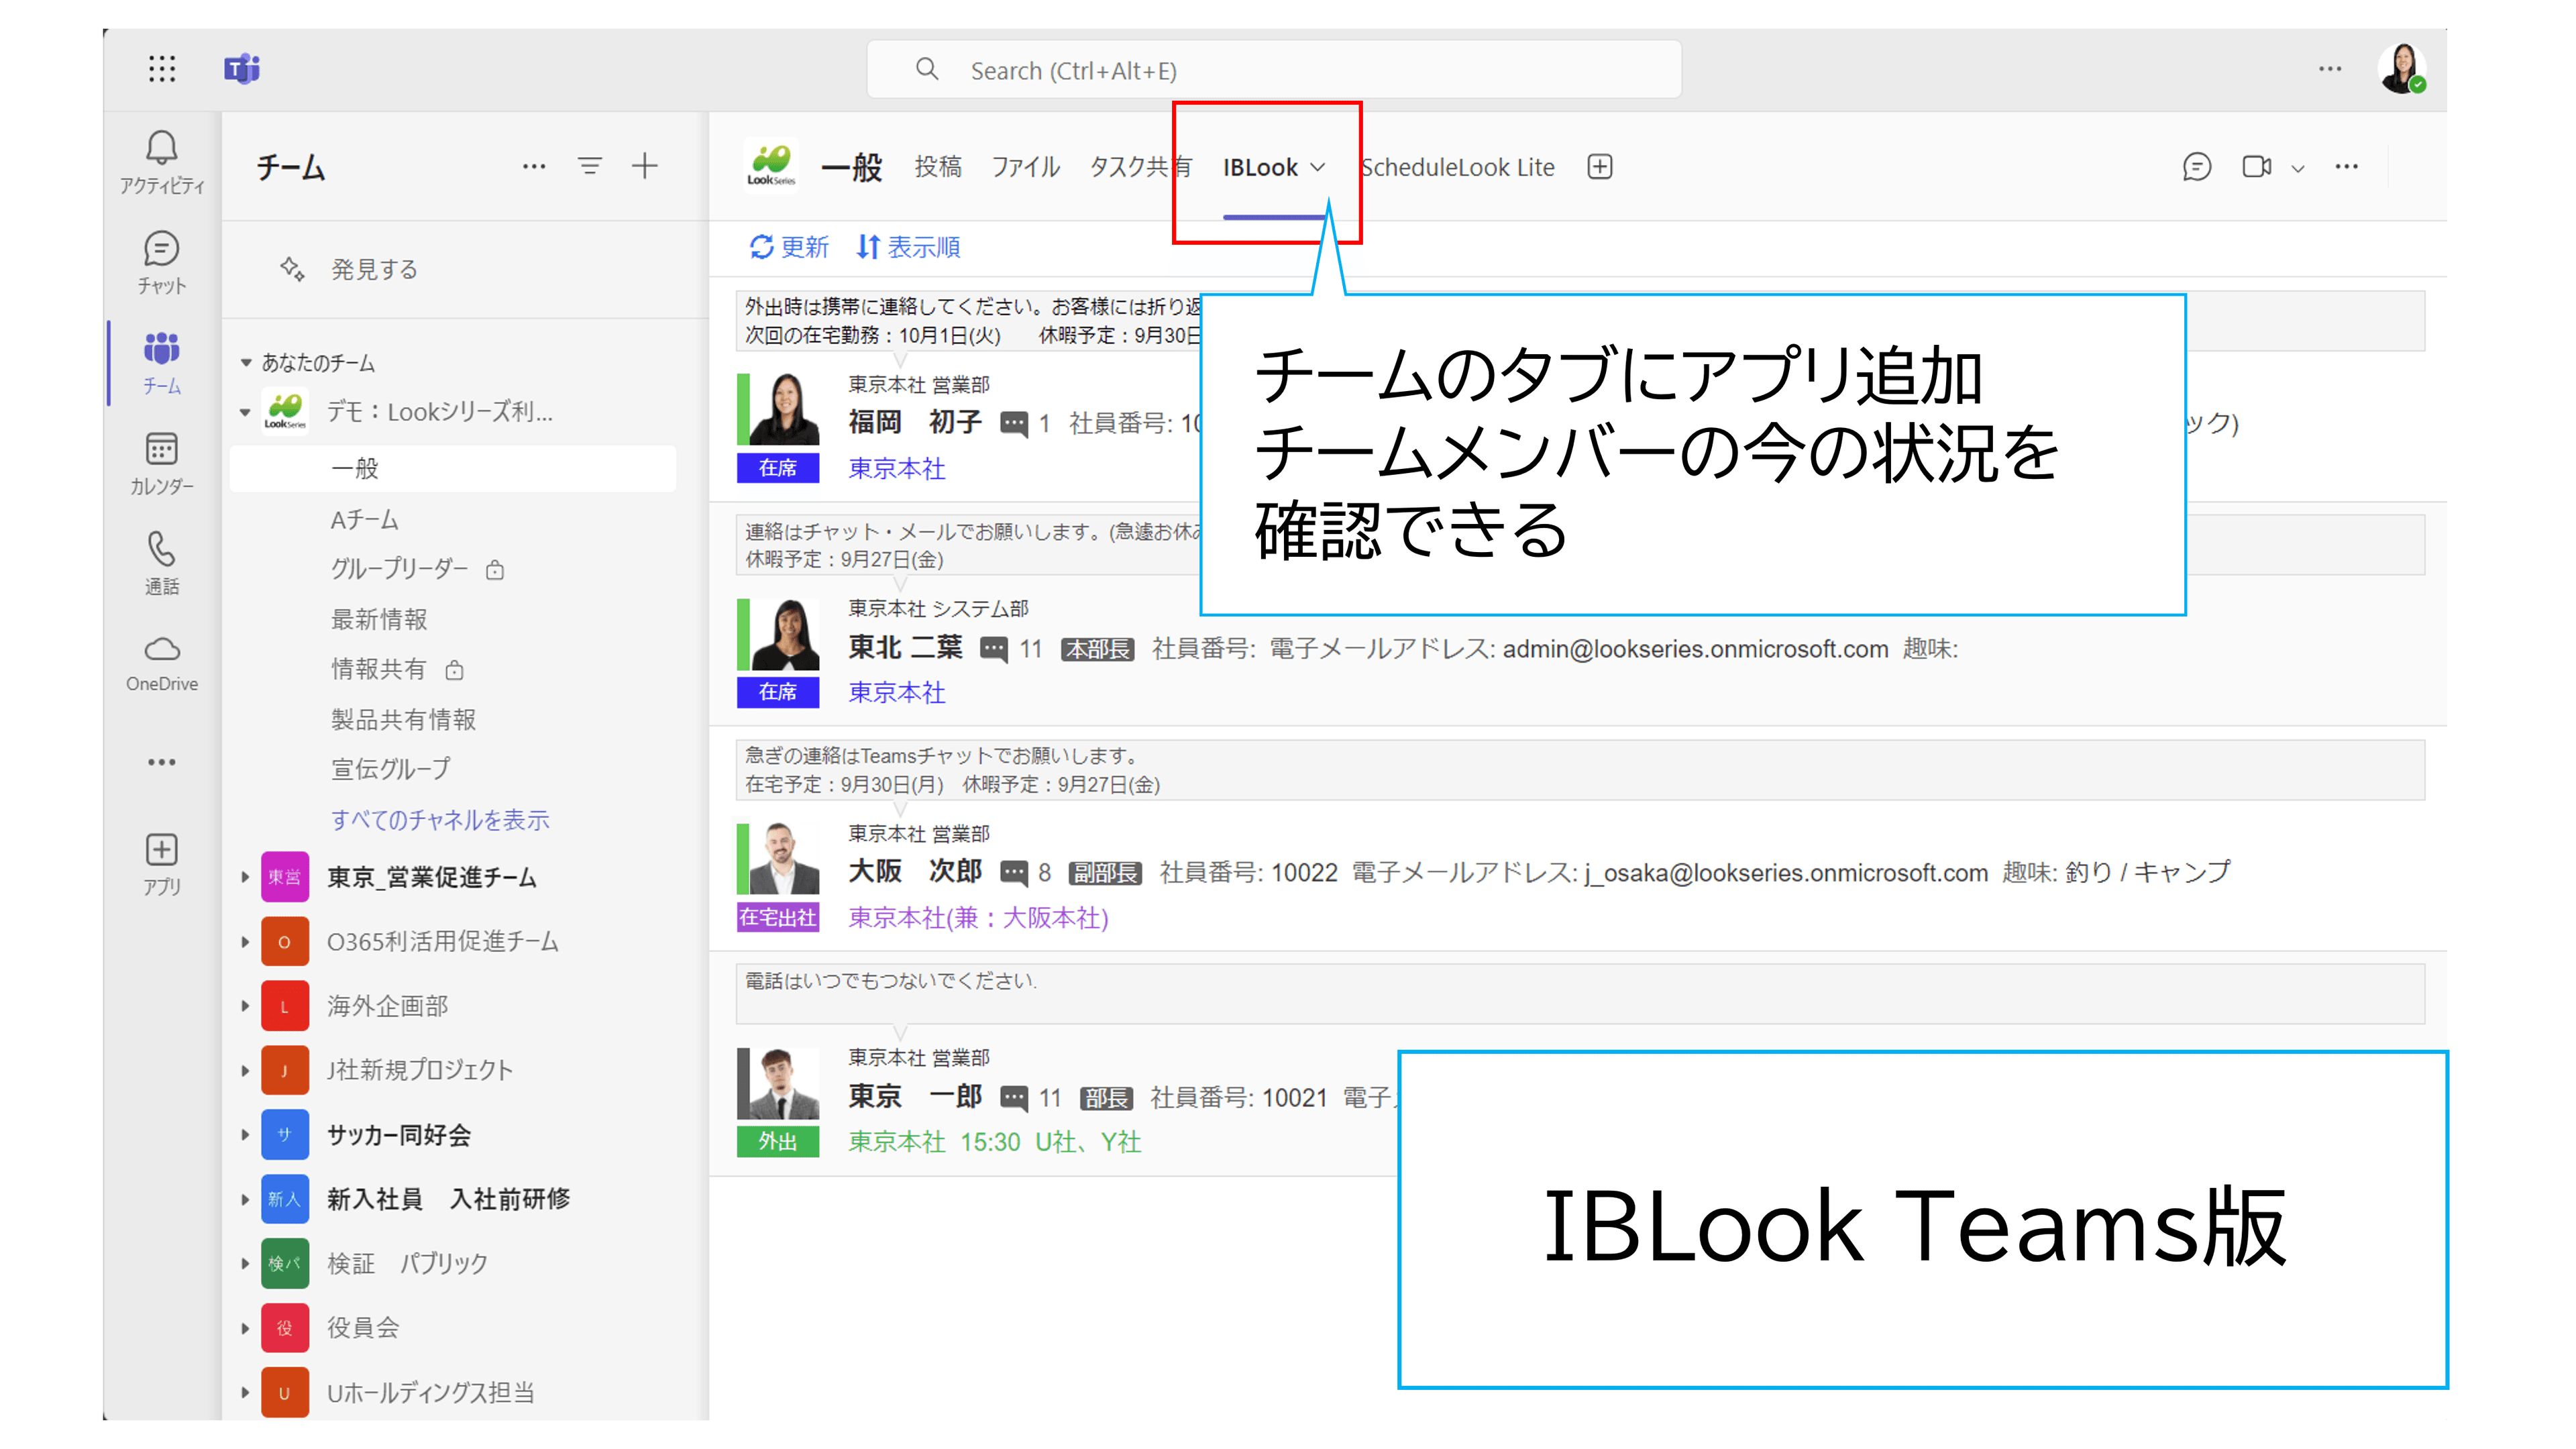Click message icon next to 福岡 初子
This screenshot has width=2576, height=1449.
pos(1014,424)
